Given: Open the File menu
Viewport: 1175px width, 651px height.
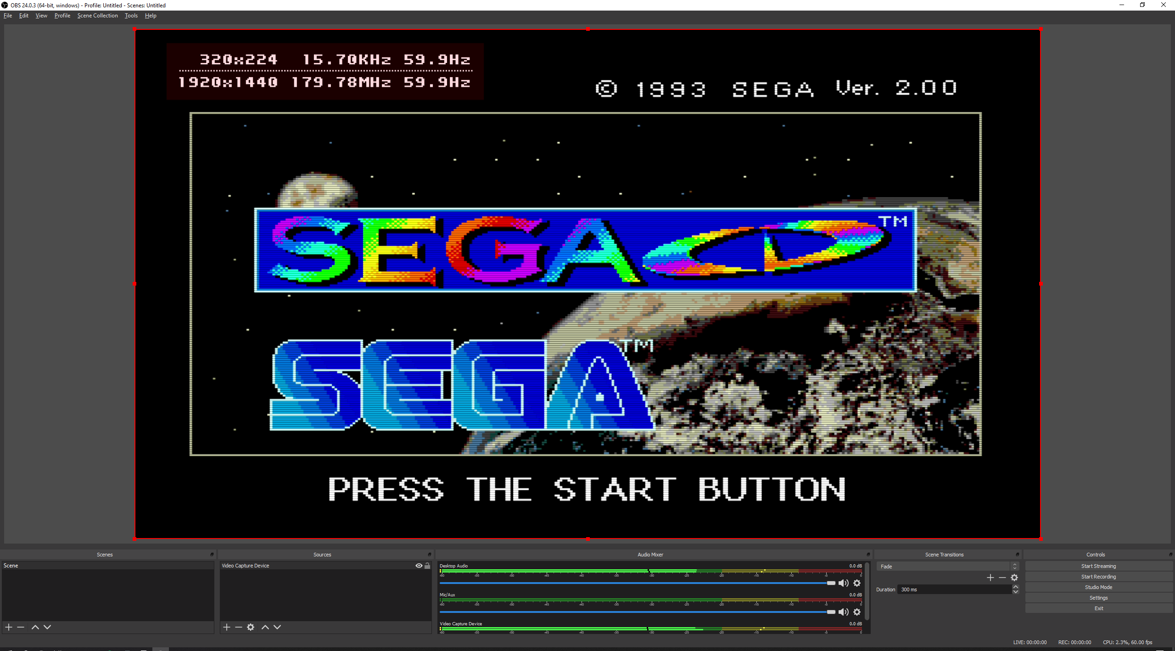Looking at the screenshot, I should tap(8, 16).
